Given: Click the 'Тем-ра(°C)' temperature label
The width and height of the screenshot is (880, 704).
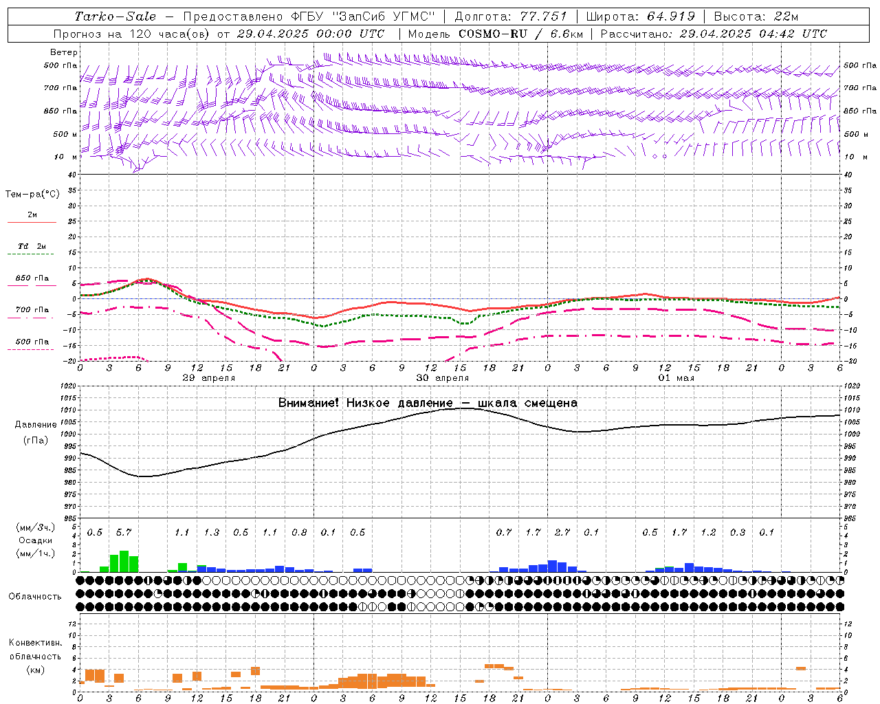Looking at the screenshot, I should point(32,195).
